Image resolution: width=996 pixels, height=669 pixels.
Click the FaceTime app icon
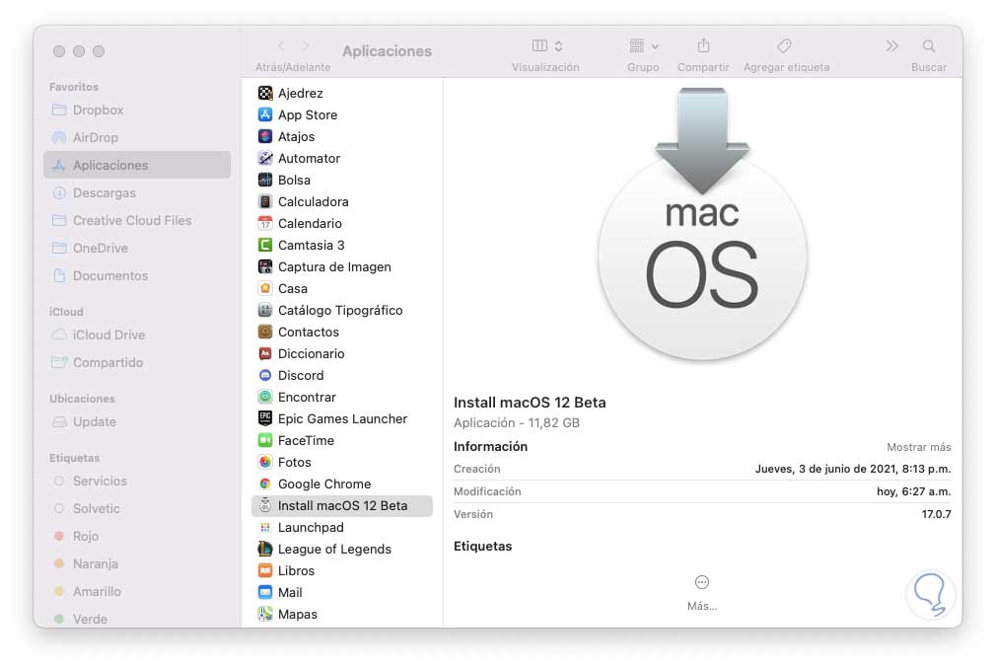[265, 440]
